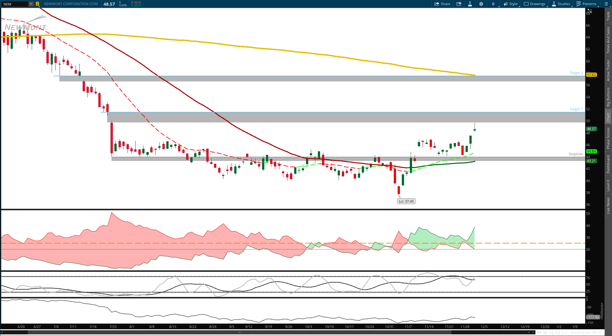Open the Studies menu
612x336 pixels.
coord(561,4)
